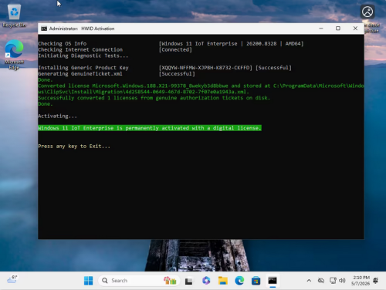Click the network display tray icon
Screen dimensions: 386x290
[x=333, y=281]
